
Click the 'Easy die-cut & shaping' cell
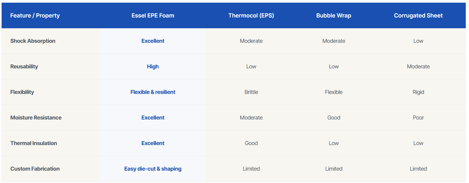click(153, 169)
